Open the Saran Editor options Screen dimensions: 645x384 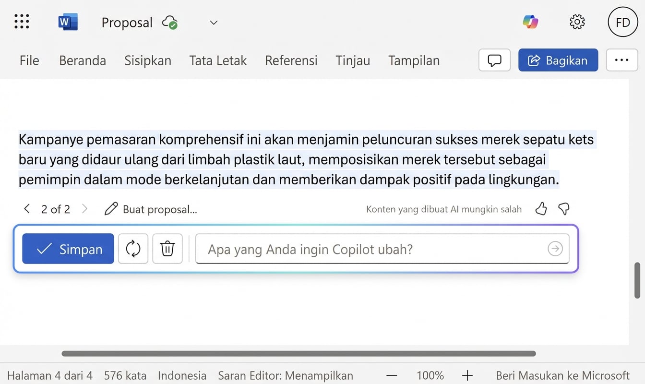(285, 375)
